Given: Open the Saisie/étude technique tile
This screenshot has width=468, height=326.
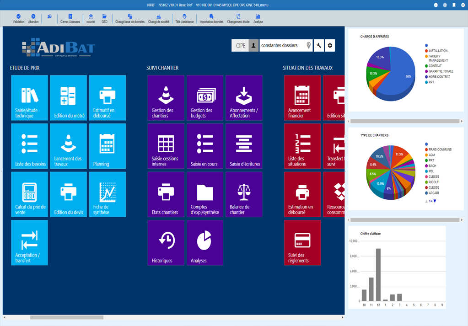Looking at the screenshot, I should tap(29, 97).
